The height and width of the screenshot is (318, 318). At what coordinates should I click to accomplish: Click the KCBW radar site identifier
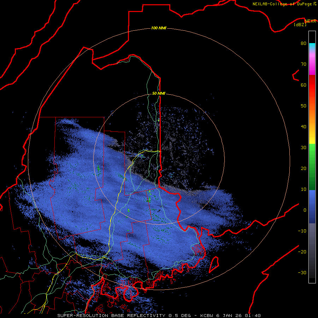tap(208, 316)
